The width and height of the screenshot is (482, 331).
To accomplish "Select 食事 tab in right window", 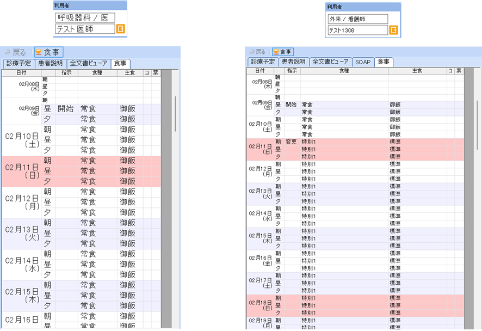I will pos(384,62).
